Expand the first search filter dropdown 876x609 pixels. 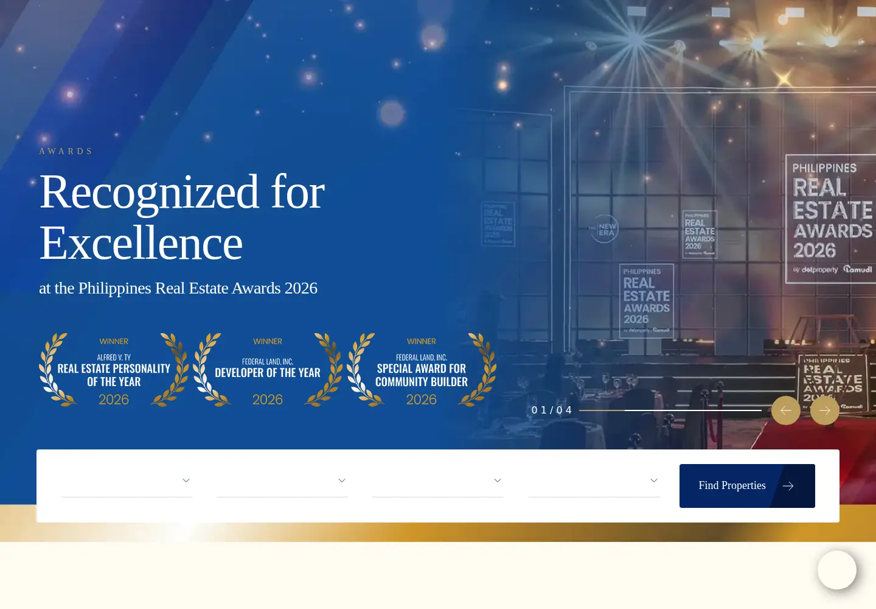tap(127, 481)
